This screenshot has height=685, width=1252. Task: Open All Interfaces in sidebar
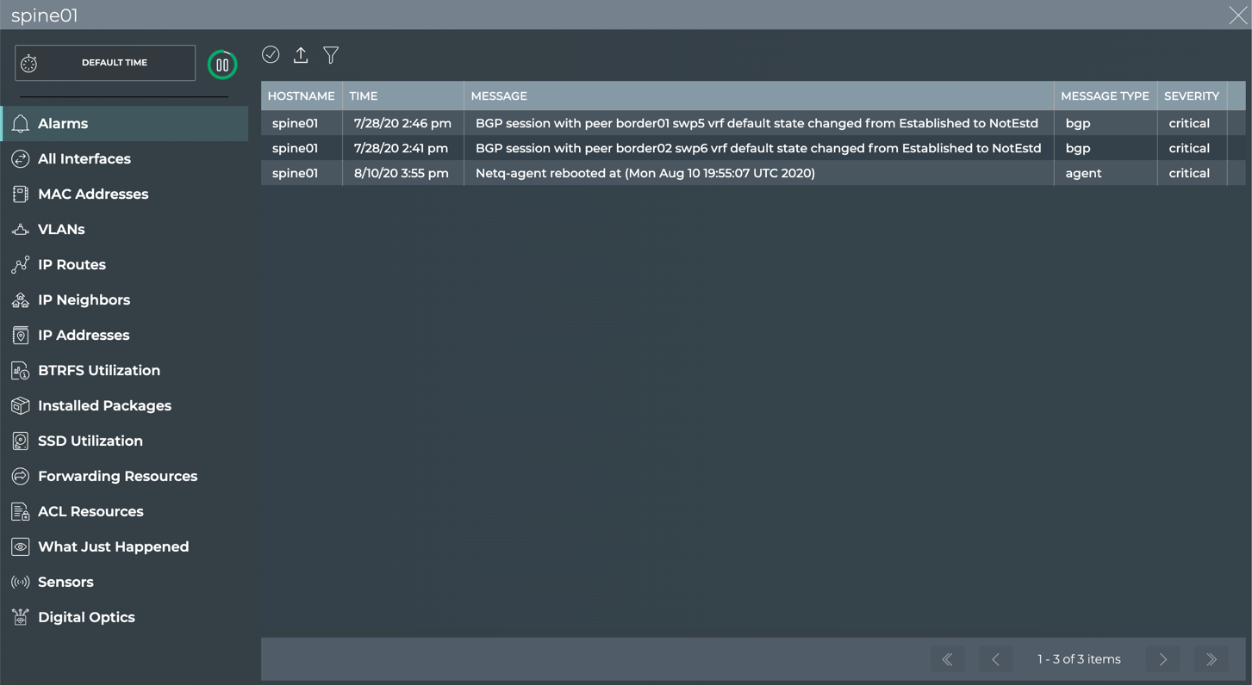pos(84,159)
